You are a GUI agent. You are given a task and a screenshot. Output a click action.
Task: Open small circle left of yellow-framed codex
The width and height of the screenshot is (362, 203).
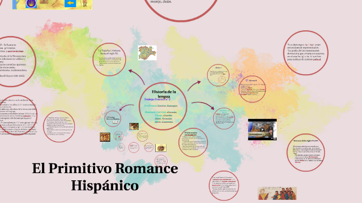pyautogui.click(x=149, y=147)
